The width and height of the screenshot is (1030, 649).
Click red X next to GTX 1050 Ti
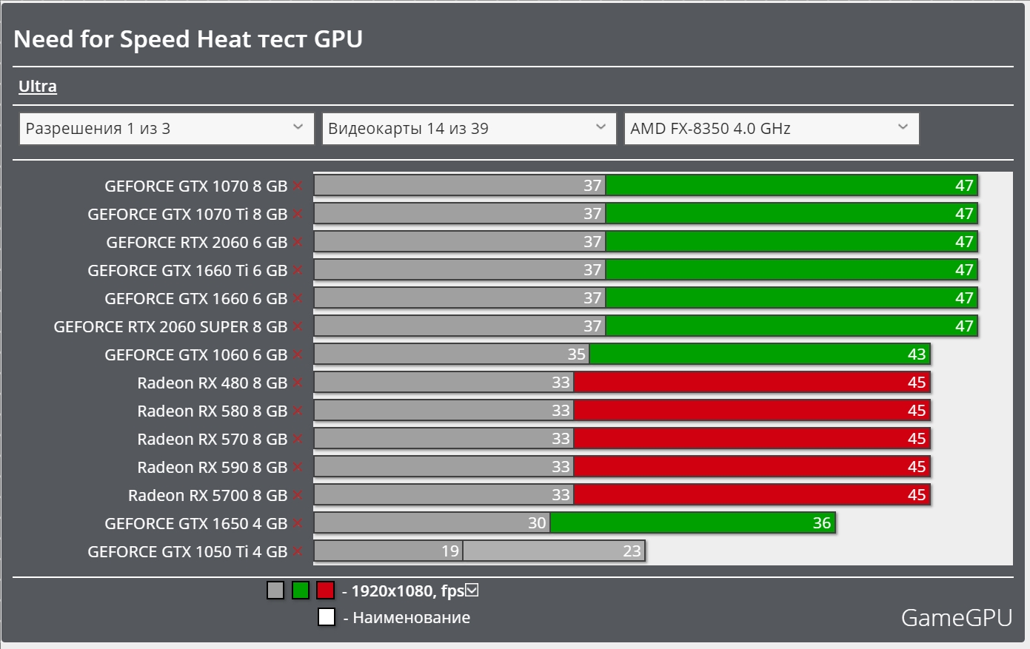tap(298, 552)
